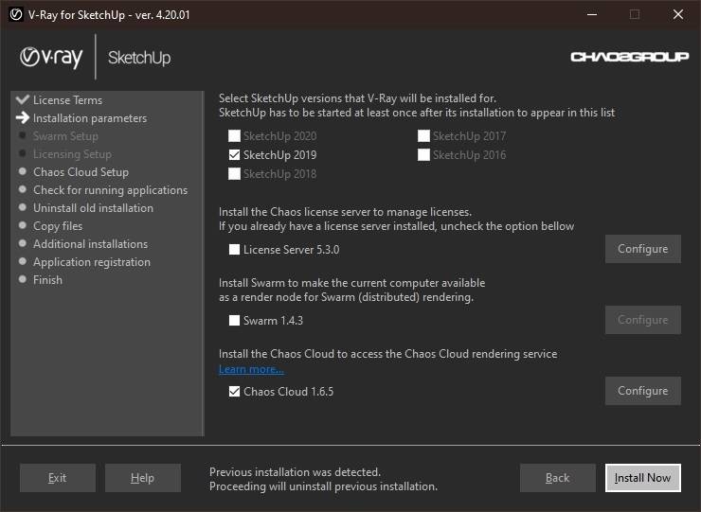The image size is (701, 512).
Task: Enable the Swarm 1.4.3 checkbox
Action: point(234,320)
